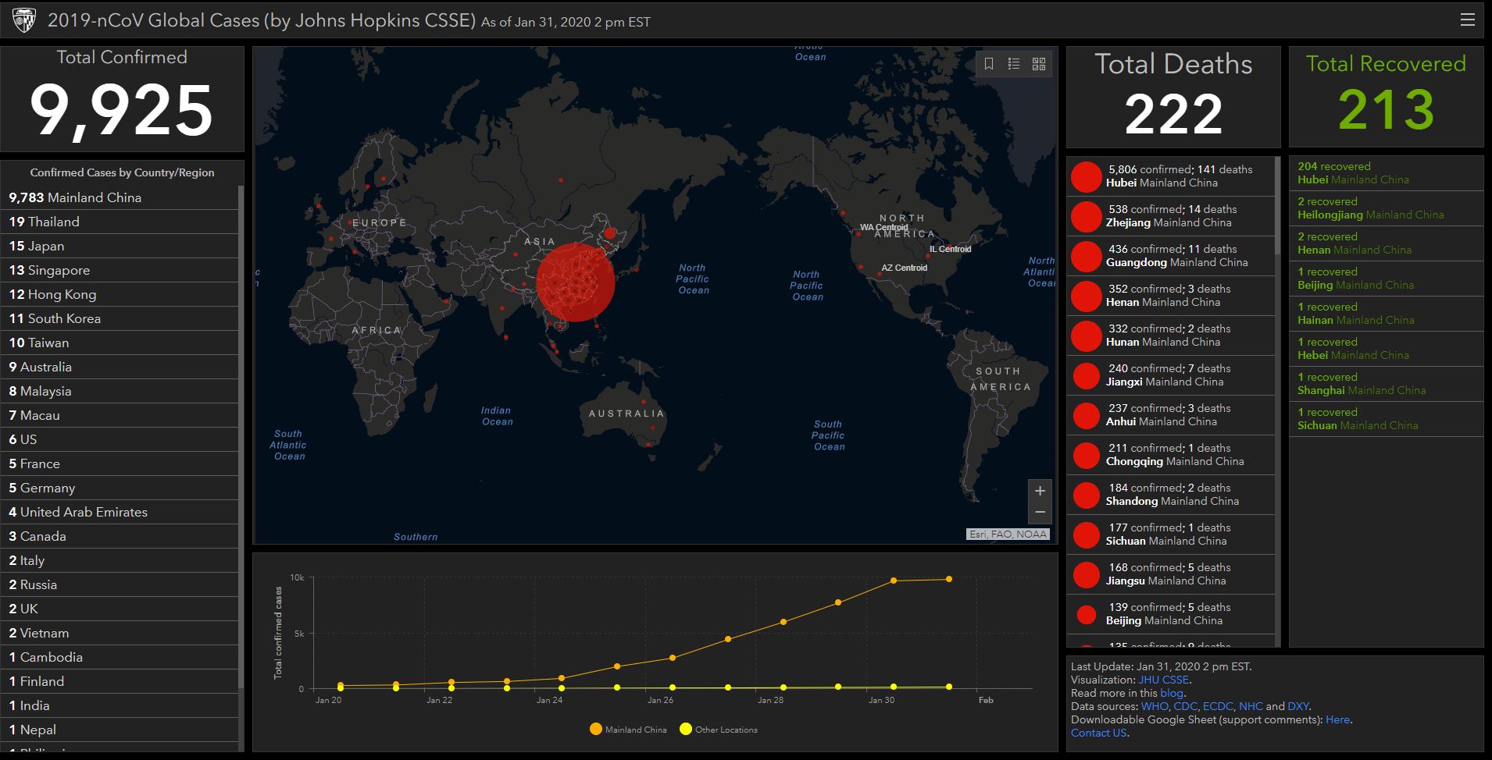1492x760 pixels.
Task: Select 2 Italy row
Action: (x=120, y=560)
